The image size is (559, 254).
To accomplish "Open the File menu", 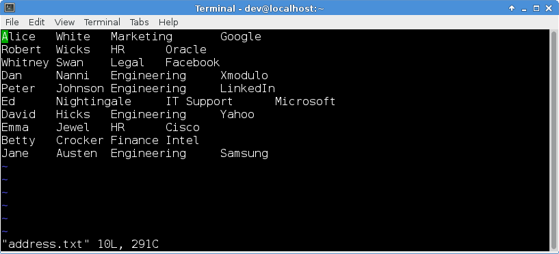I will tap(12, 22).
